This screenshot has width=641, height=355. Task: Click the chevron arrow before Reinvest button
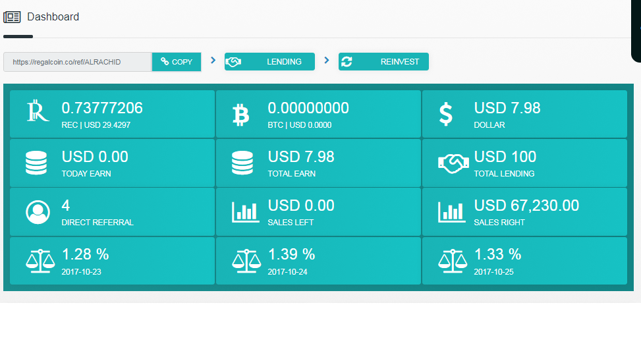pos(327,61)
